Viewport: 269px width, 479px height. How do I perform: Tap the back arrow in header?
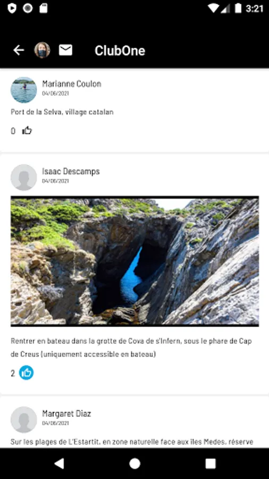[x=19, y=50]
